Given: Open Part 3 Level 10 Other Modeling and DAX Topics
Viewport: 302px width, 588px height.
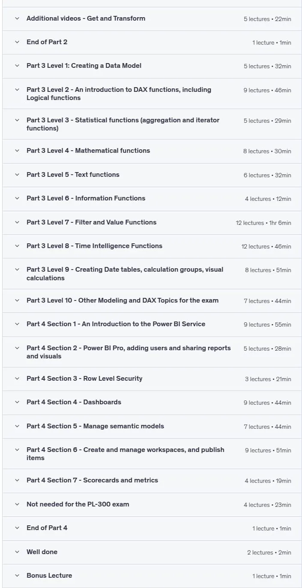Looking at the screenshot, I should tap(152, 301).
